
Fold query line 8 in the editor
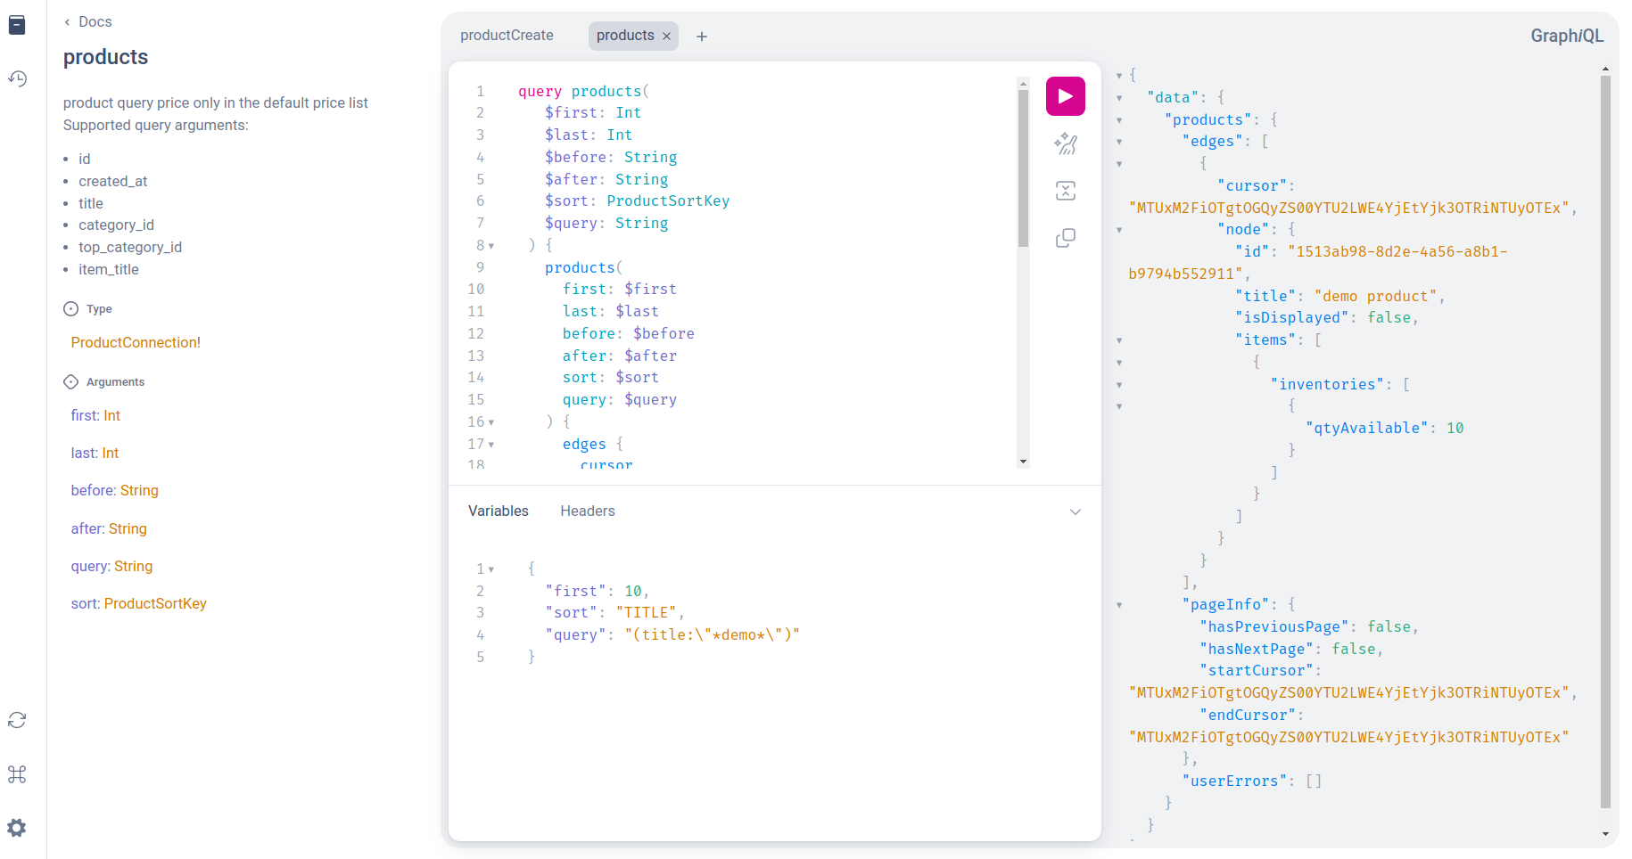tap(491, 246)
